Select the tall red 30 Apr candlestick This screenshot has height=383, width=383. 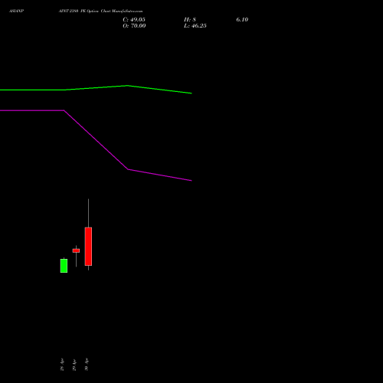[88, 246]
